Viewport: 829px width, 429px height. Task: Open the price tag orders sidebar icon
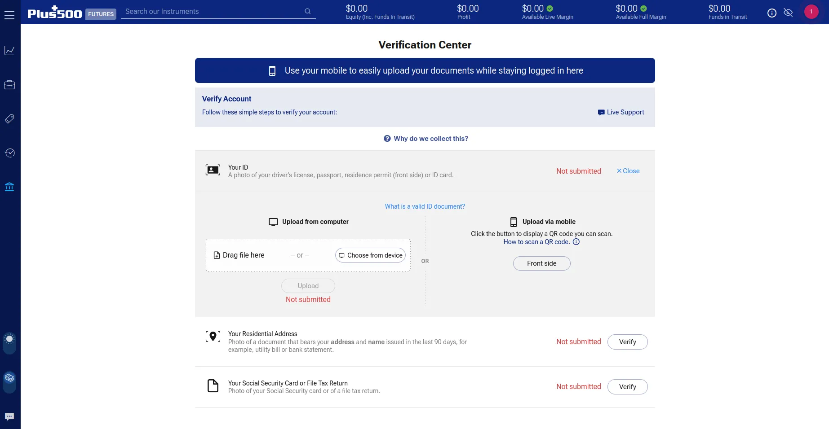9,119
